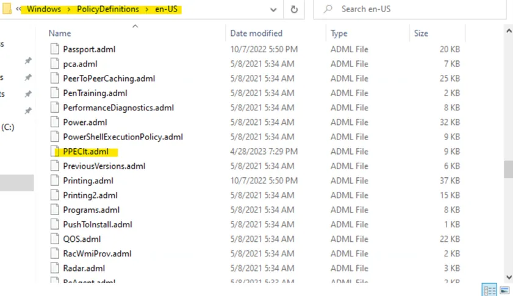513x296 pixels.
Task: Sort files by Type column
Action: 339,33
